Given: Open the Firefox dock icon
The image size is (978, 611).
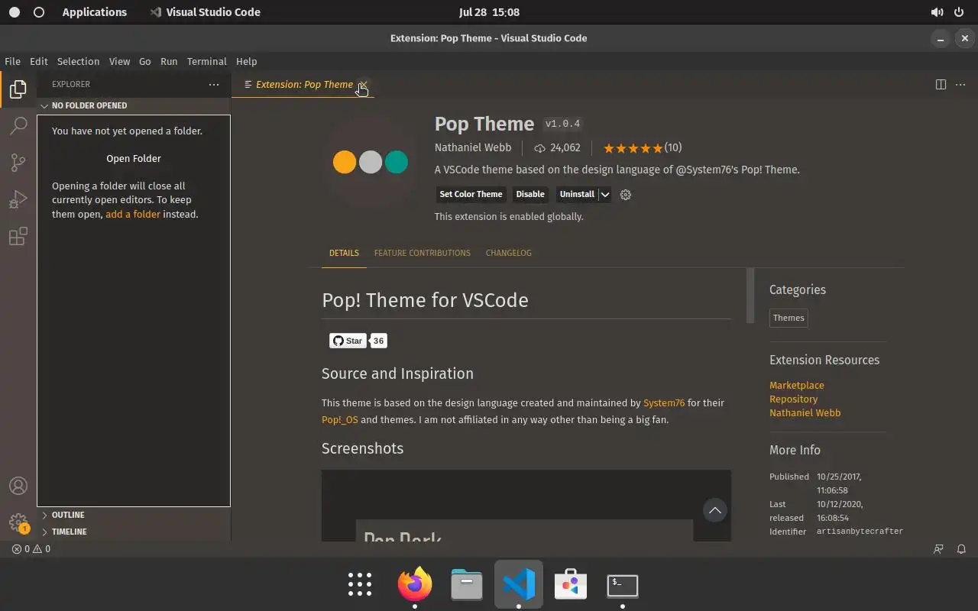Looking at the screenshot, I should click(415, 585).
